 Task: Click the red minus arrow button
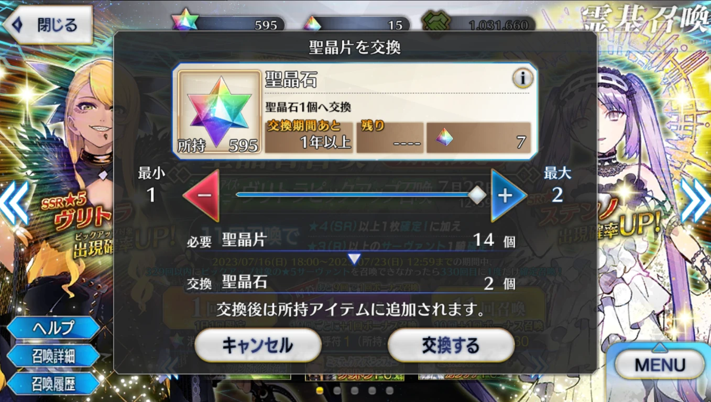(201, 195)
